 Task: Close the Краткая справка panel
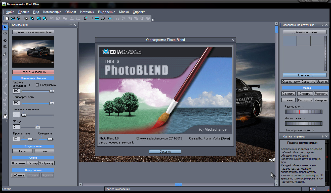pyautogui.click(x=326, y=136)
